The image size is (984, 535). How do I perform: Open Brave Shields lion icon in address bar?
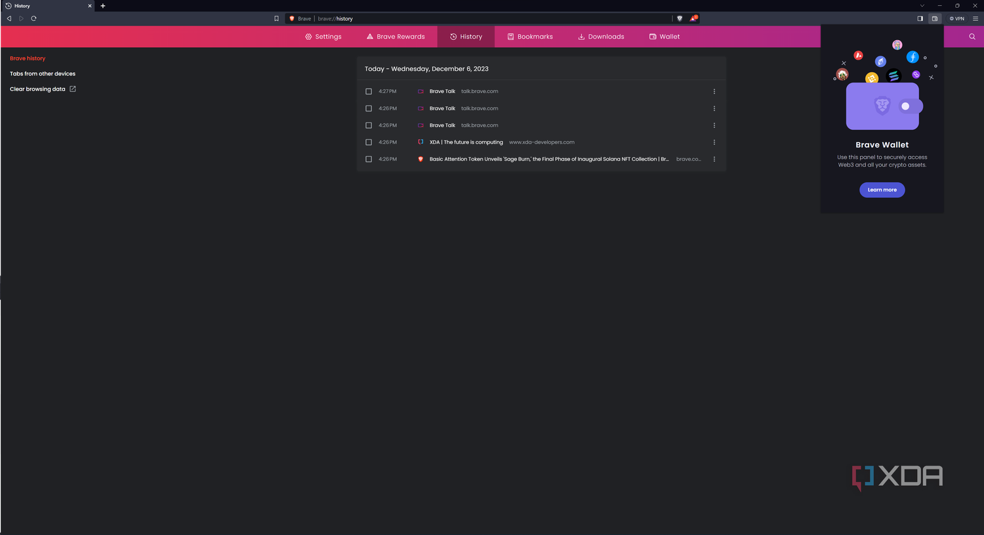(x=680, y=18)
